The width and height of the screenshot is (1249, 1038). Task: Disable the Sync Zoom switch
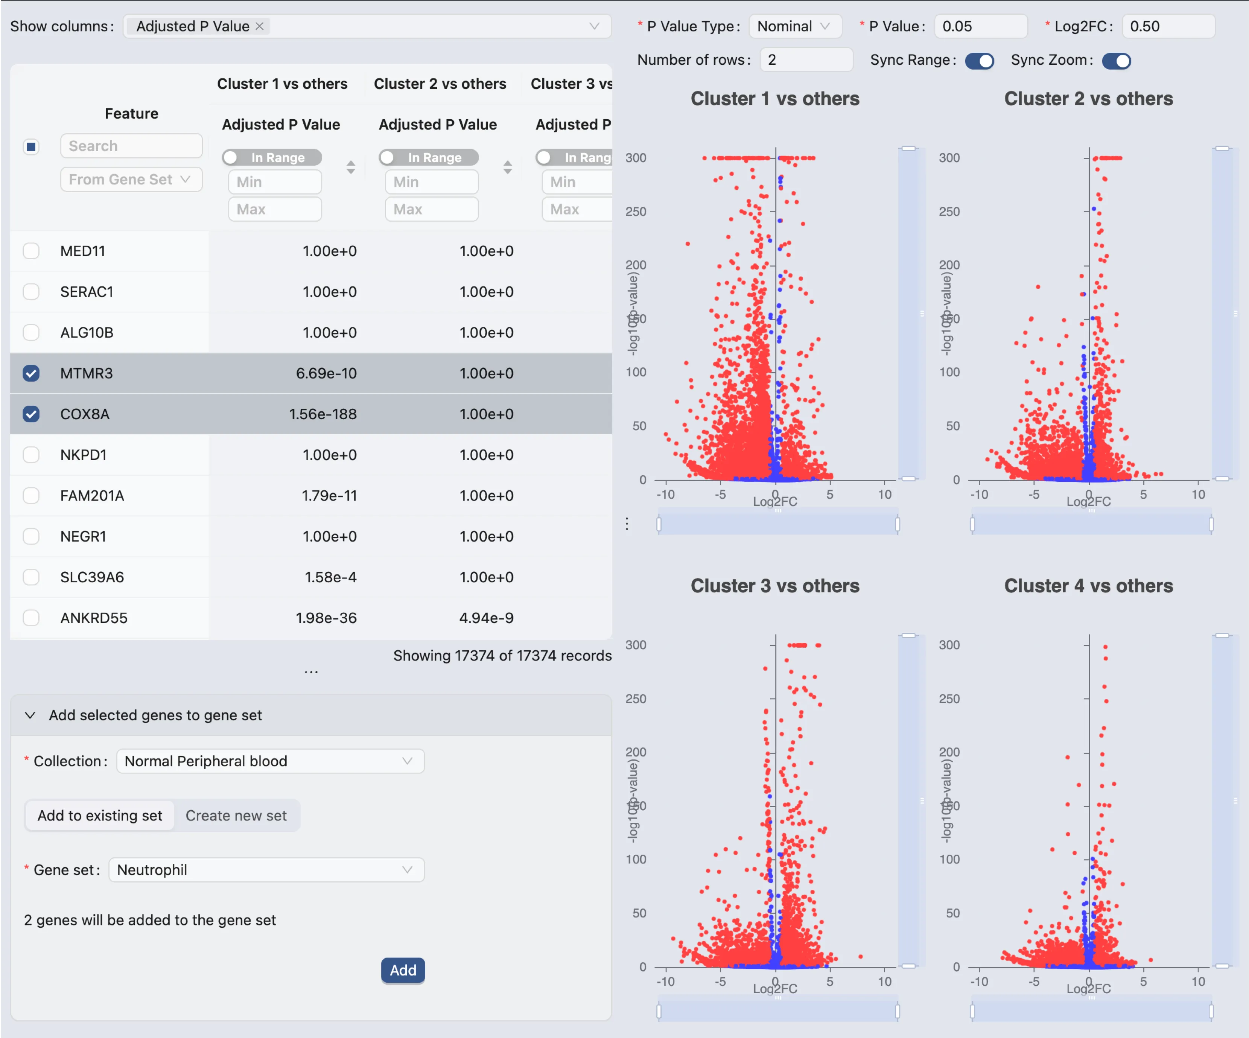pos(1116,61)
